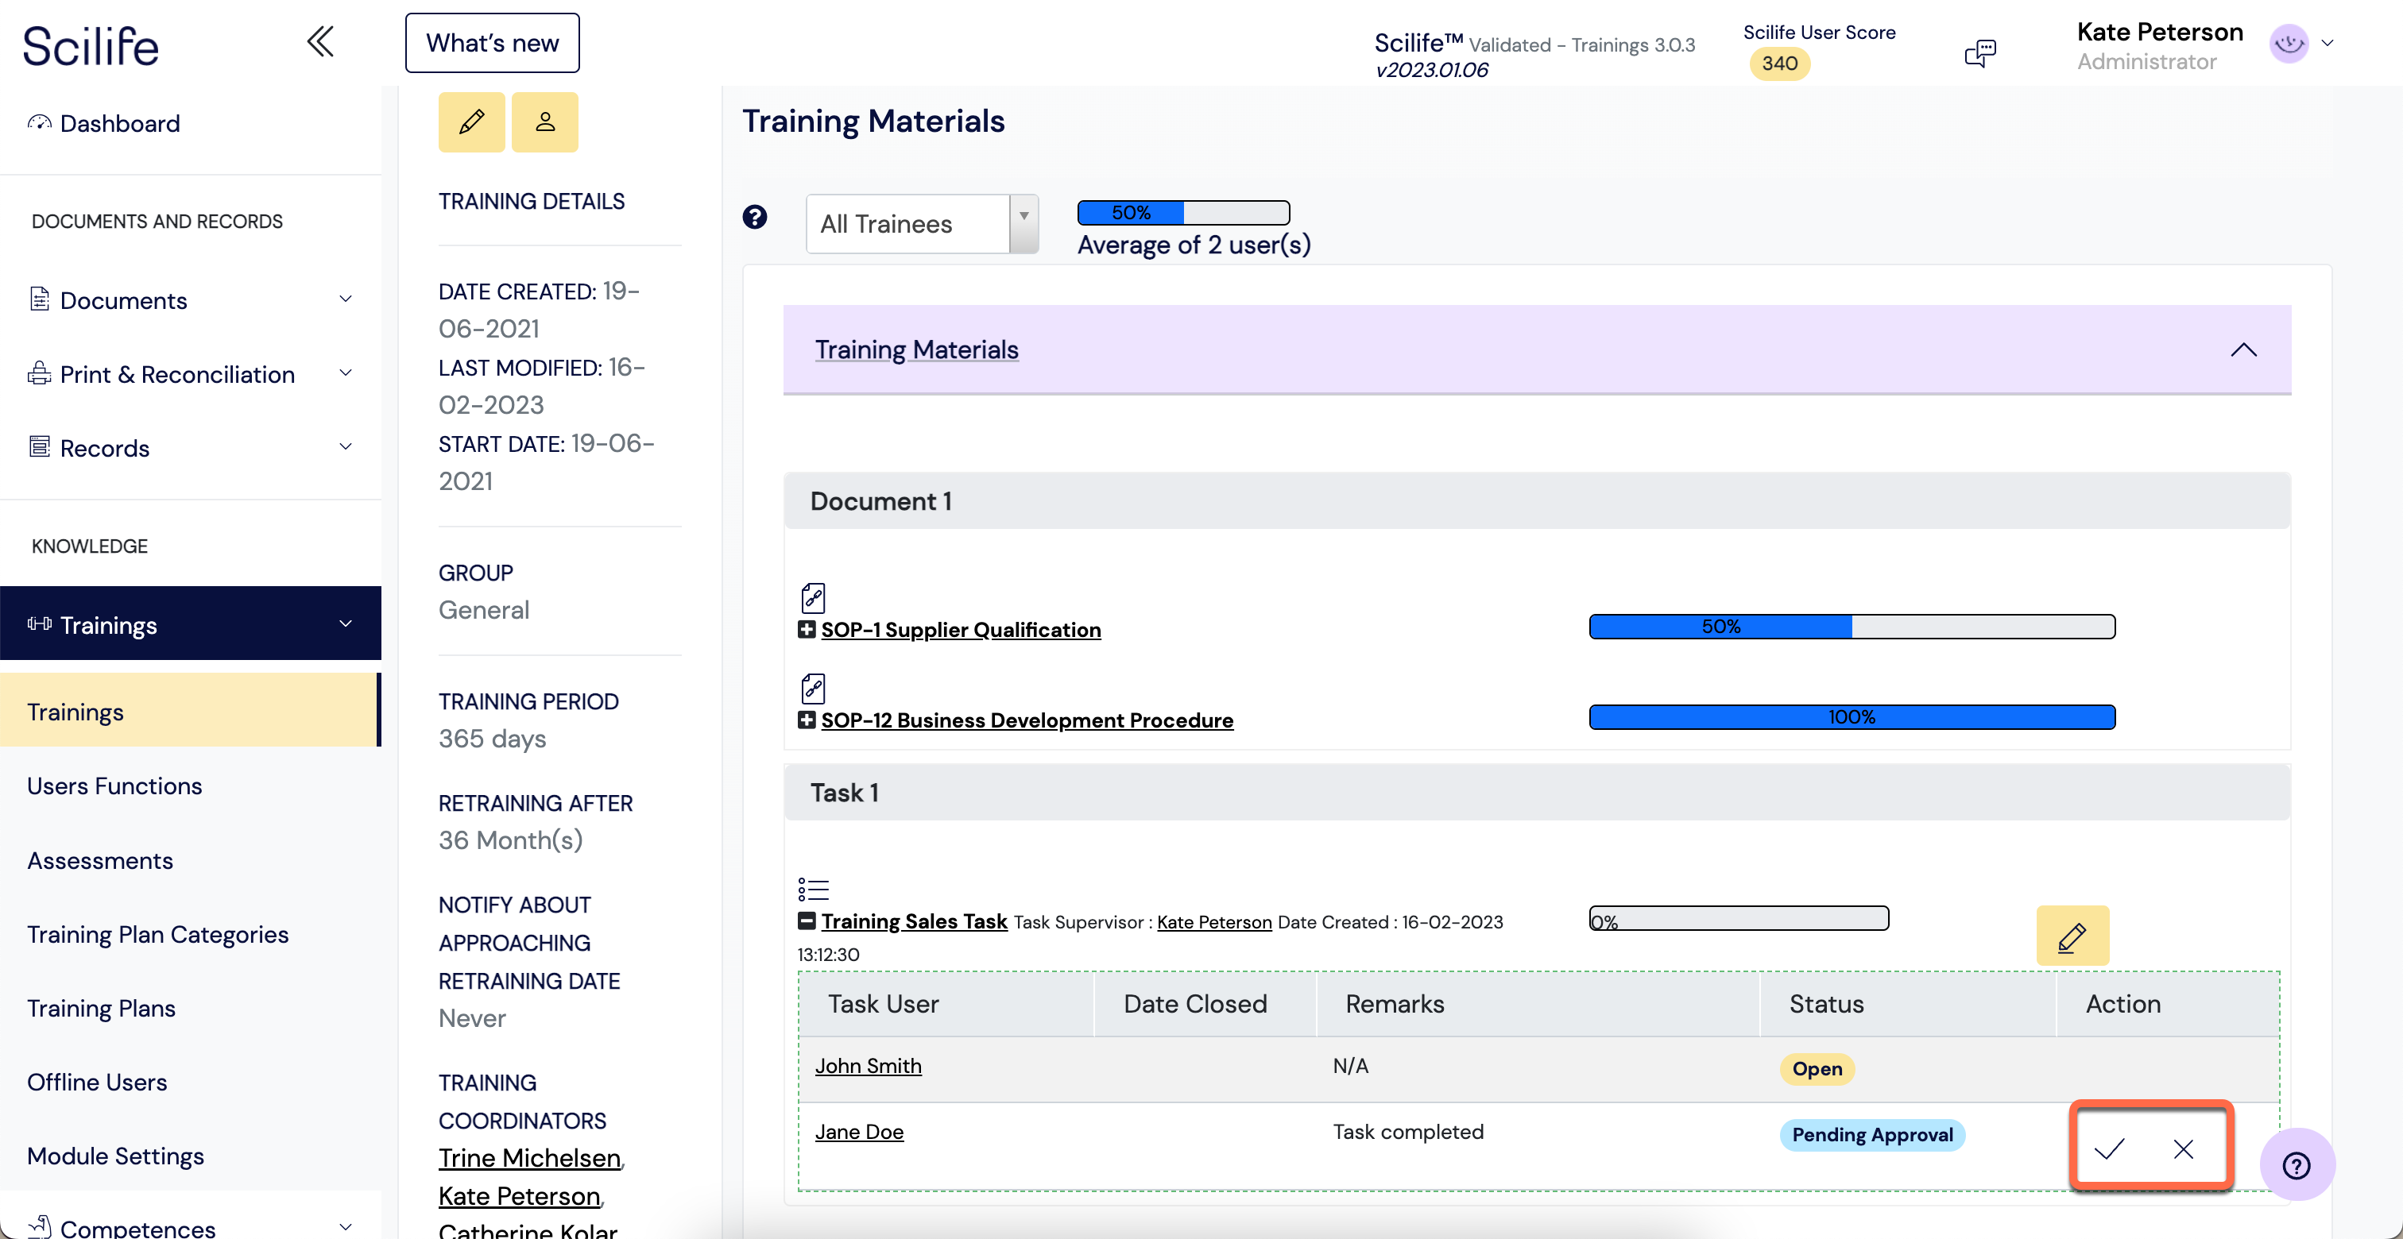Click the black question mark help icon
2403x1239 pixels.
(x=755, y=217)
